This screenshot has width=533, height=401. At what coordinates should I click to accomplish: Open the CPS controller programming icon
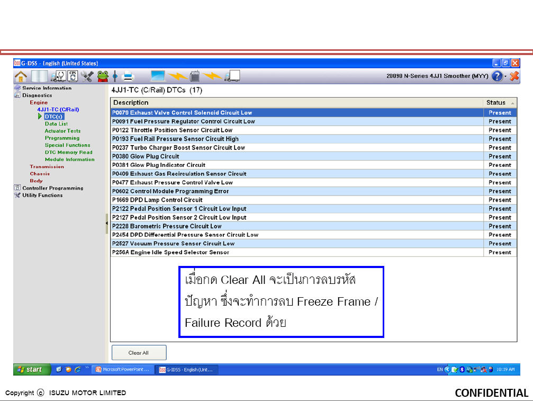tap(73, 76)
